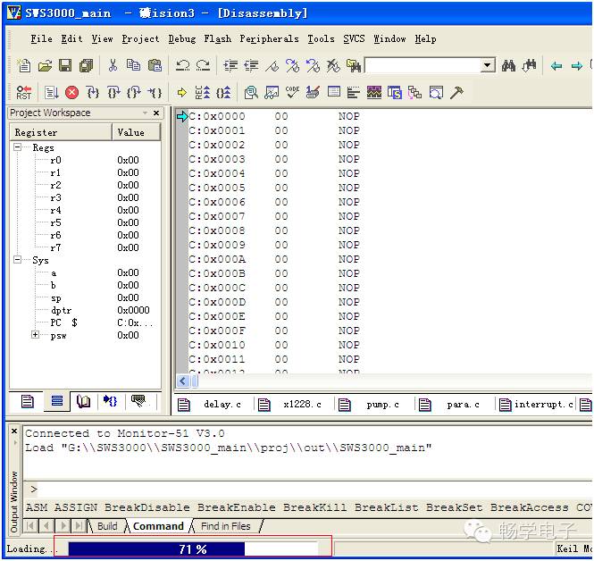Click the Step Out icon
The image size is (594, 561).
click(x=134, y=93)
